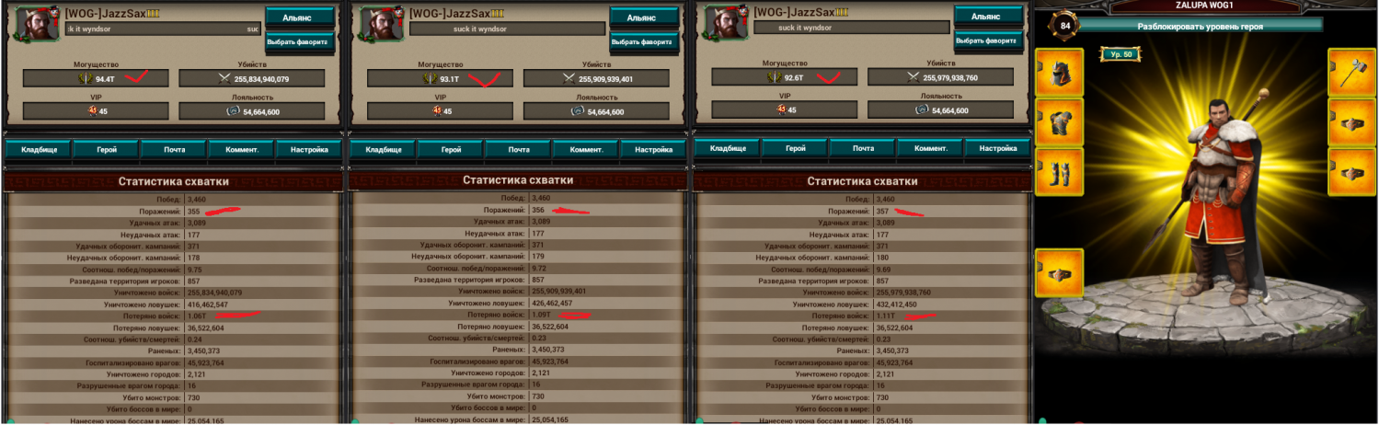The height and width of the screenshot is (425, 1379).
Task: Click Выбрать фаворита in the 94.4T panel
Action: coord(298,41)
